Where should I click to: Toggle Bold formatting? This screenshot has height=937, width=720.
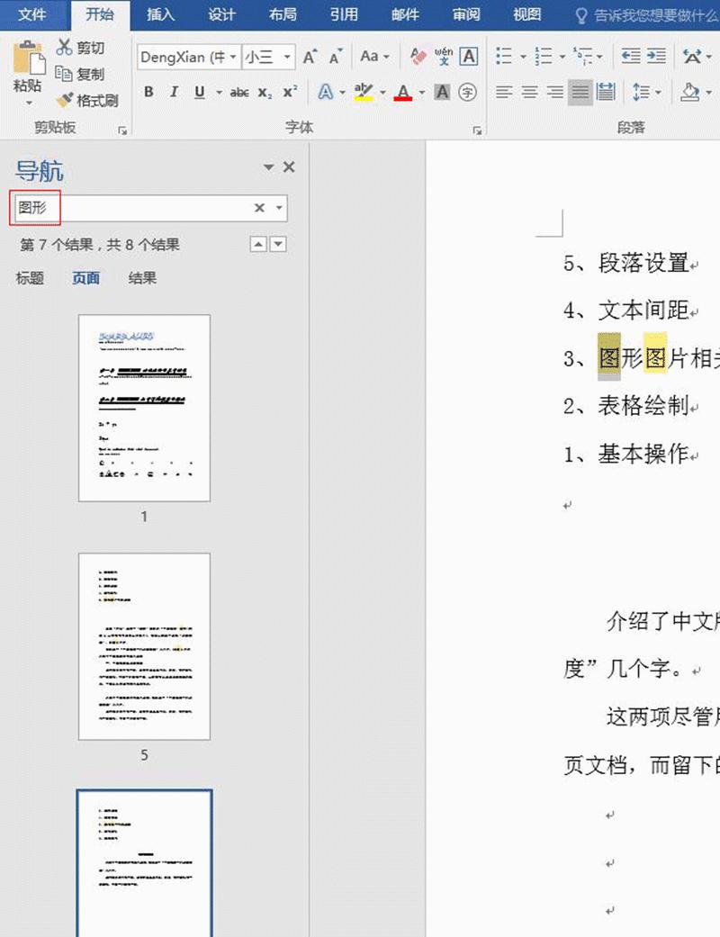coord(148,92)
